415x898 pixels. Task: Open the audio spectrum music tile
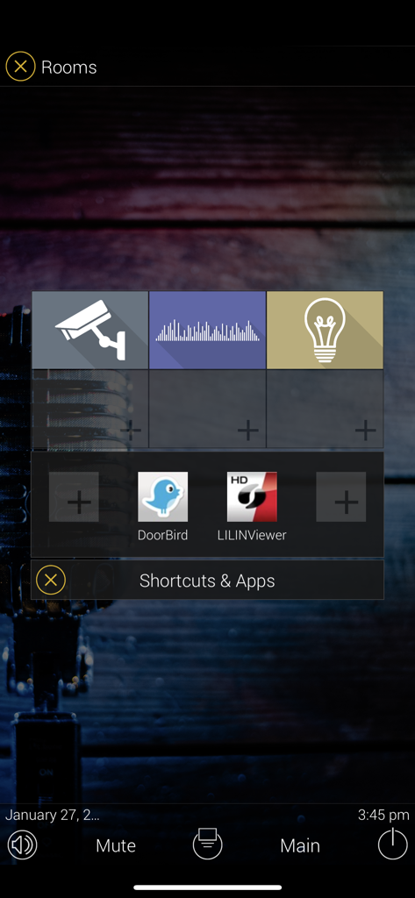[207, 330]
